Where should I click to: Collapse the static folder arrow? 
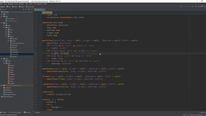click(4, 27)
